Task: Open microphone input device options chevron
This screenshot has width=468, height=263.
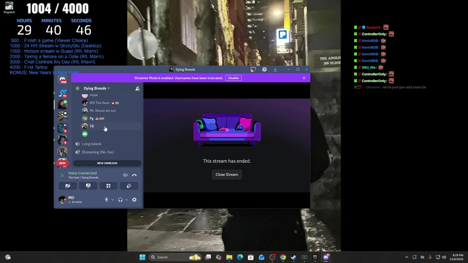Action: tap(112, 200)
